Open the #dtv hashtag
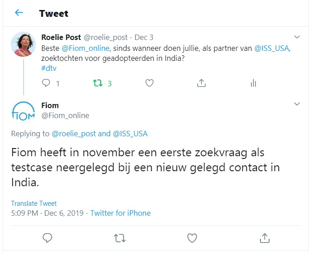 pos(49,68)
